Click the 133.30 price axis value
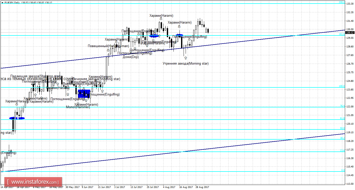 coord(350,4)
